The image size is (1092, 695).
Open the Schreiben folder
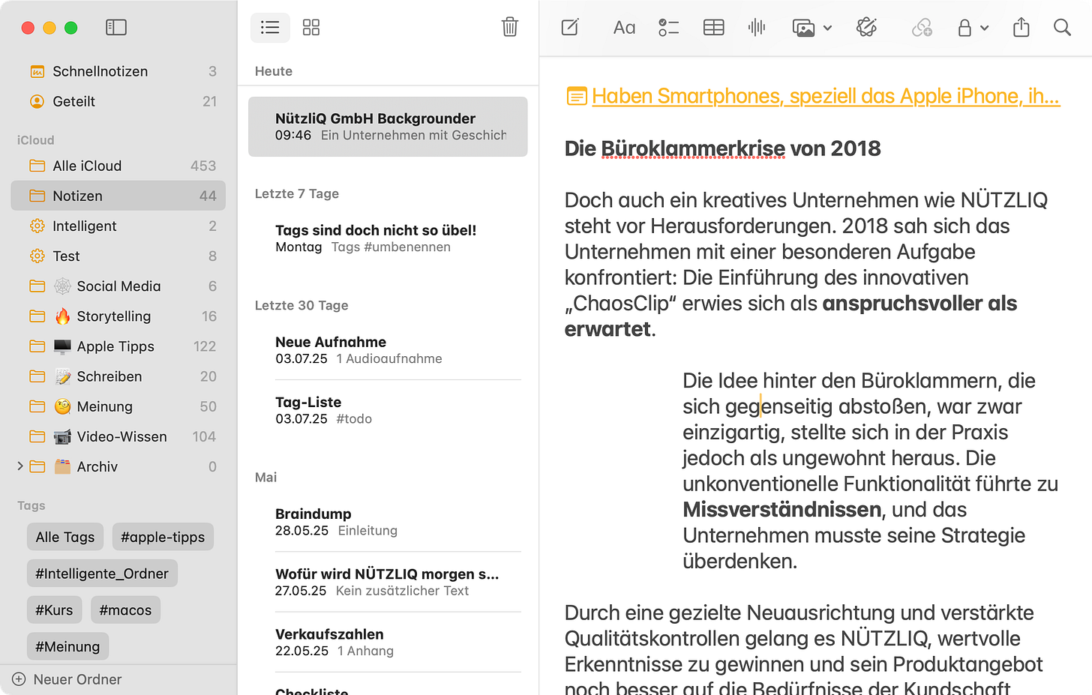point(118,376)
